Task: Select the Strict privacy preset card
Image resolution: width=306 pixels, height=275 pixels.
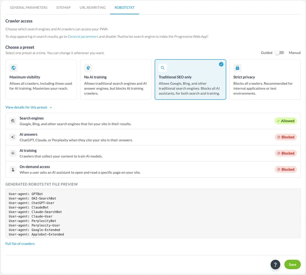Action: tap(265, 79)
